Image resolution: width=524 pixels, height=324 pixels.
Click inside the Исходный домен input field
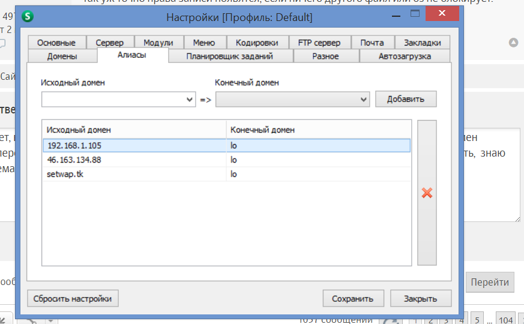coord(113,99)
